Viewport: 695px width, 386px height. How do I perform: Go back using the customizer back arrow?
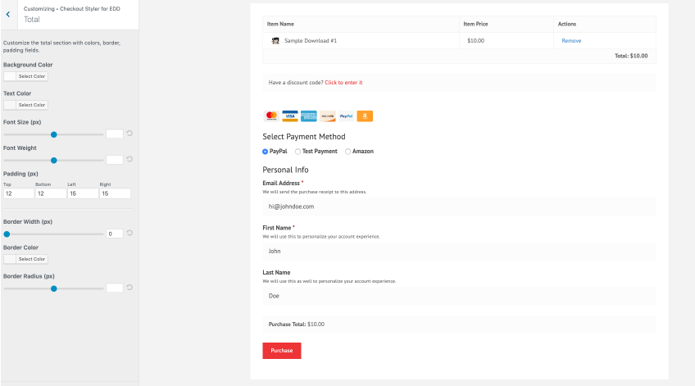(x=8, y=14)
